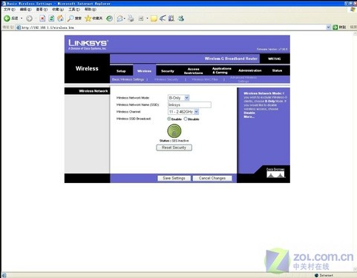
Task: Click the scrollbar up arrow at page top
Action: [355, 34]
